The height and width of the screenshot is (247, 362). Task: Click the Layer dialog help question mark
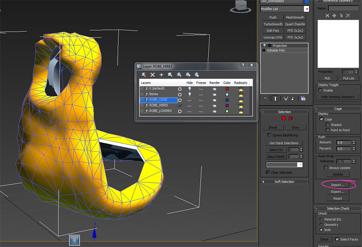(243, 65)
